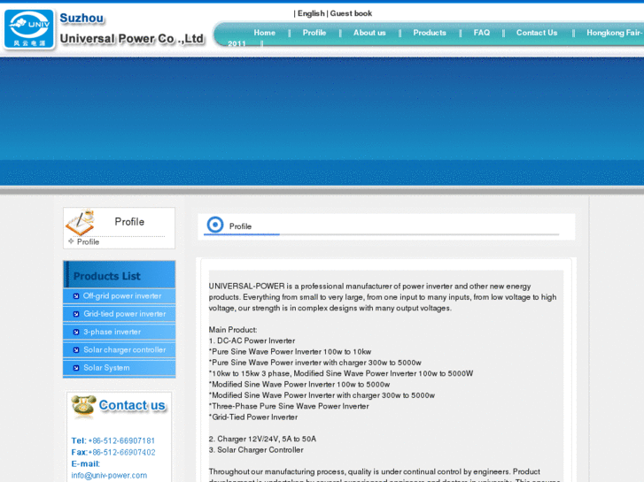The height and width of the screenshot is (482, 644).
Task: Click the info@univ-power.com email link
Action: point(109,476)
